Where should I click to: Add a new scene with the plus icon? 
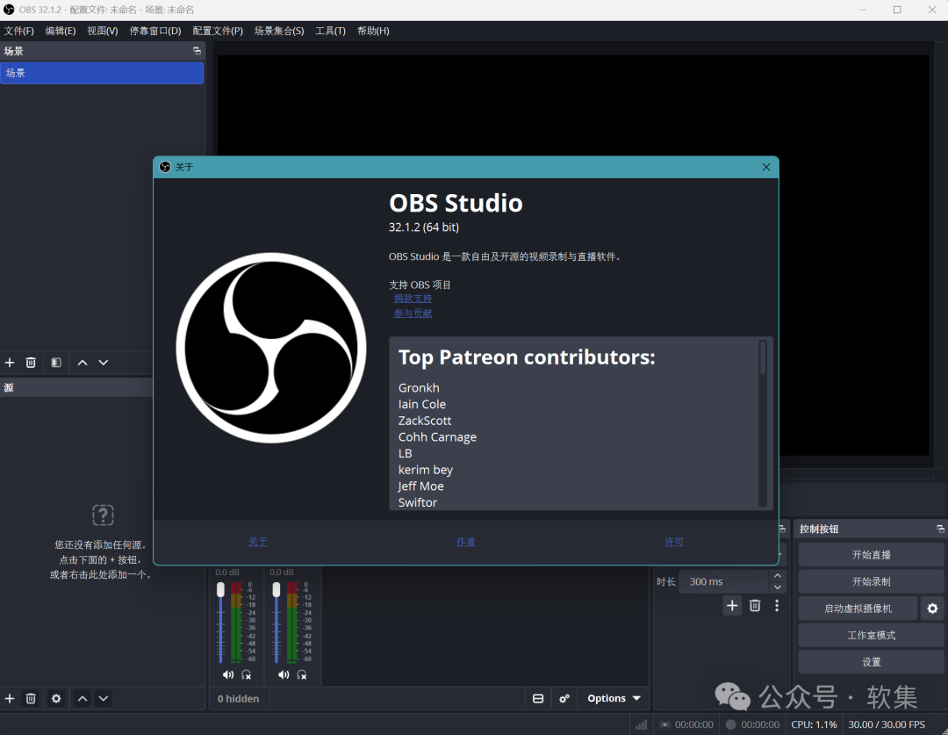[x=10, y=363]
